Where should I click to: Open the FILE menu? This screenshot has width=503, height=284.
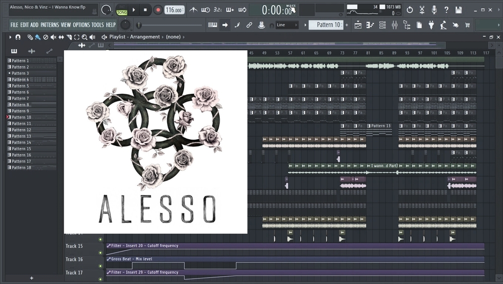[x=14, y=24]
